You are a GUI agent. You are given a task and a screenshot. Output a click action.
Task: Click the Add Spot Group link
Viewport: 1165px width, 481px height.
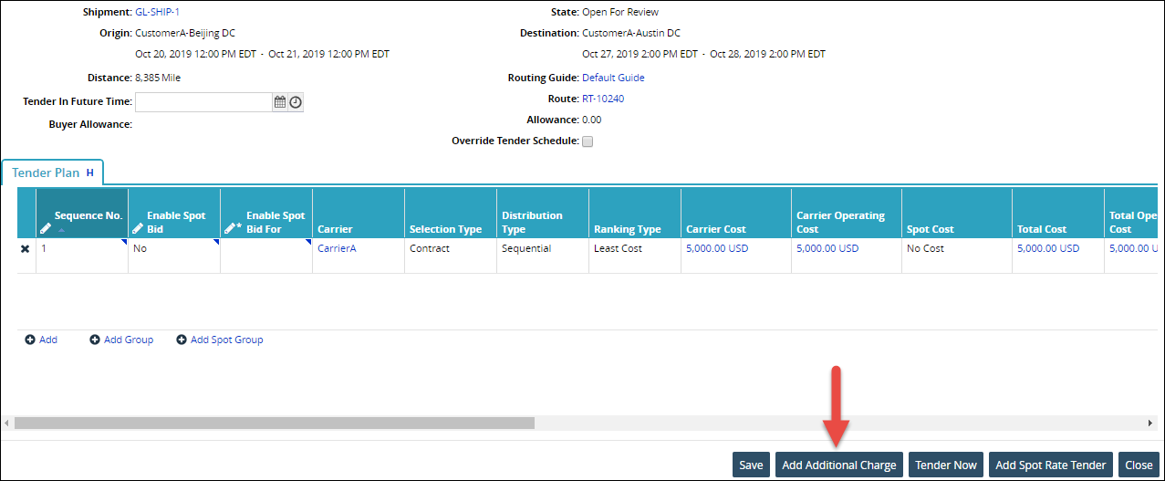click(226, 340)
